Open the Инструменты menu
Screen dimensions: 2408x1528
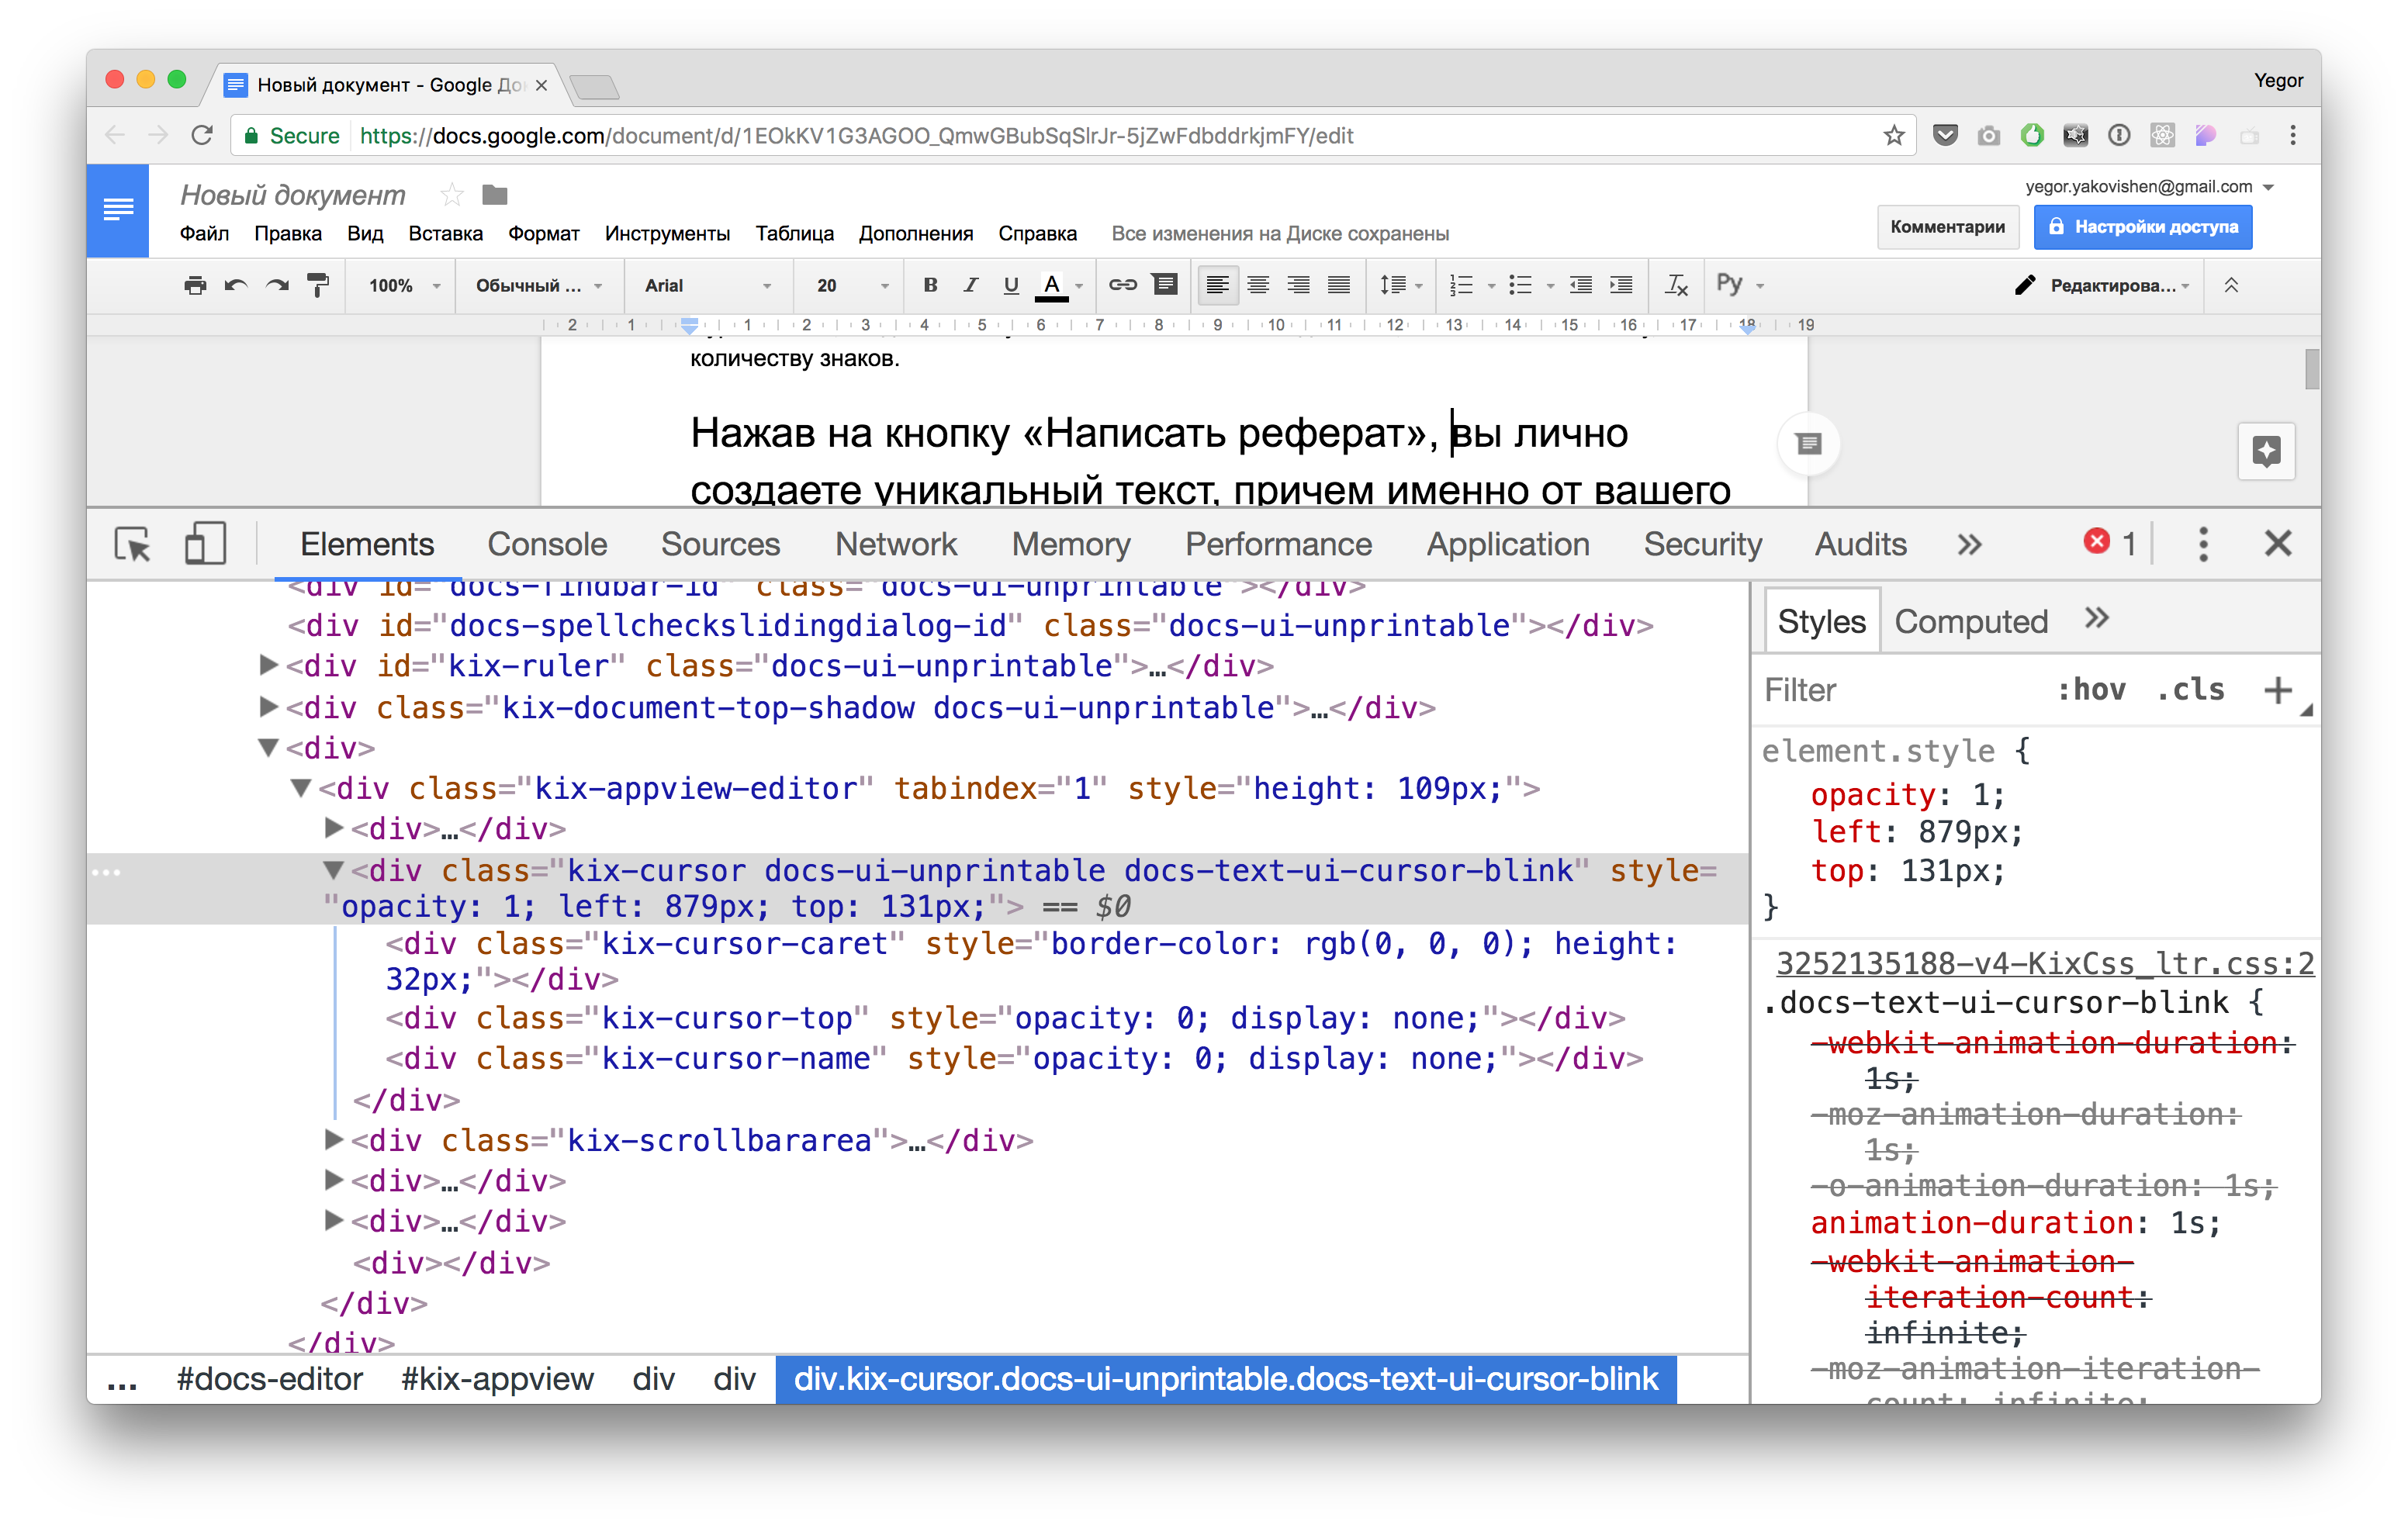click(x=667, y=234)
